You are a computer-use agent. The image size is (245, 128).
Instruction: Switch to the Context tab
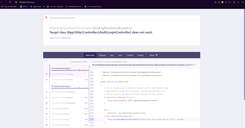(x=130, y=55)
